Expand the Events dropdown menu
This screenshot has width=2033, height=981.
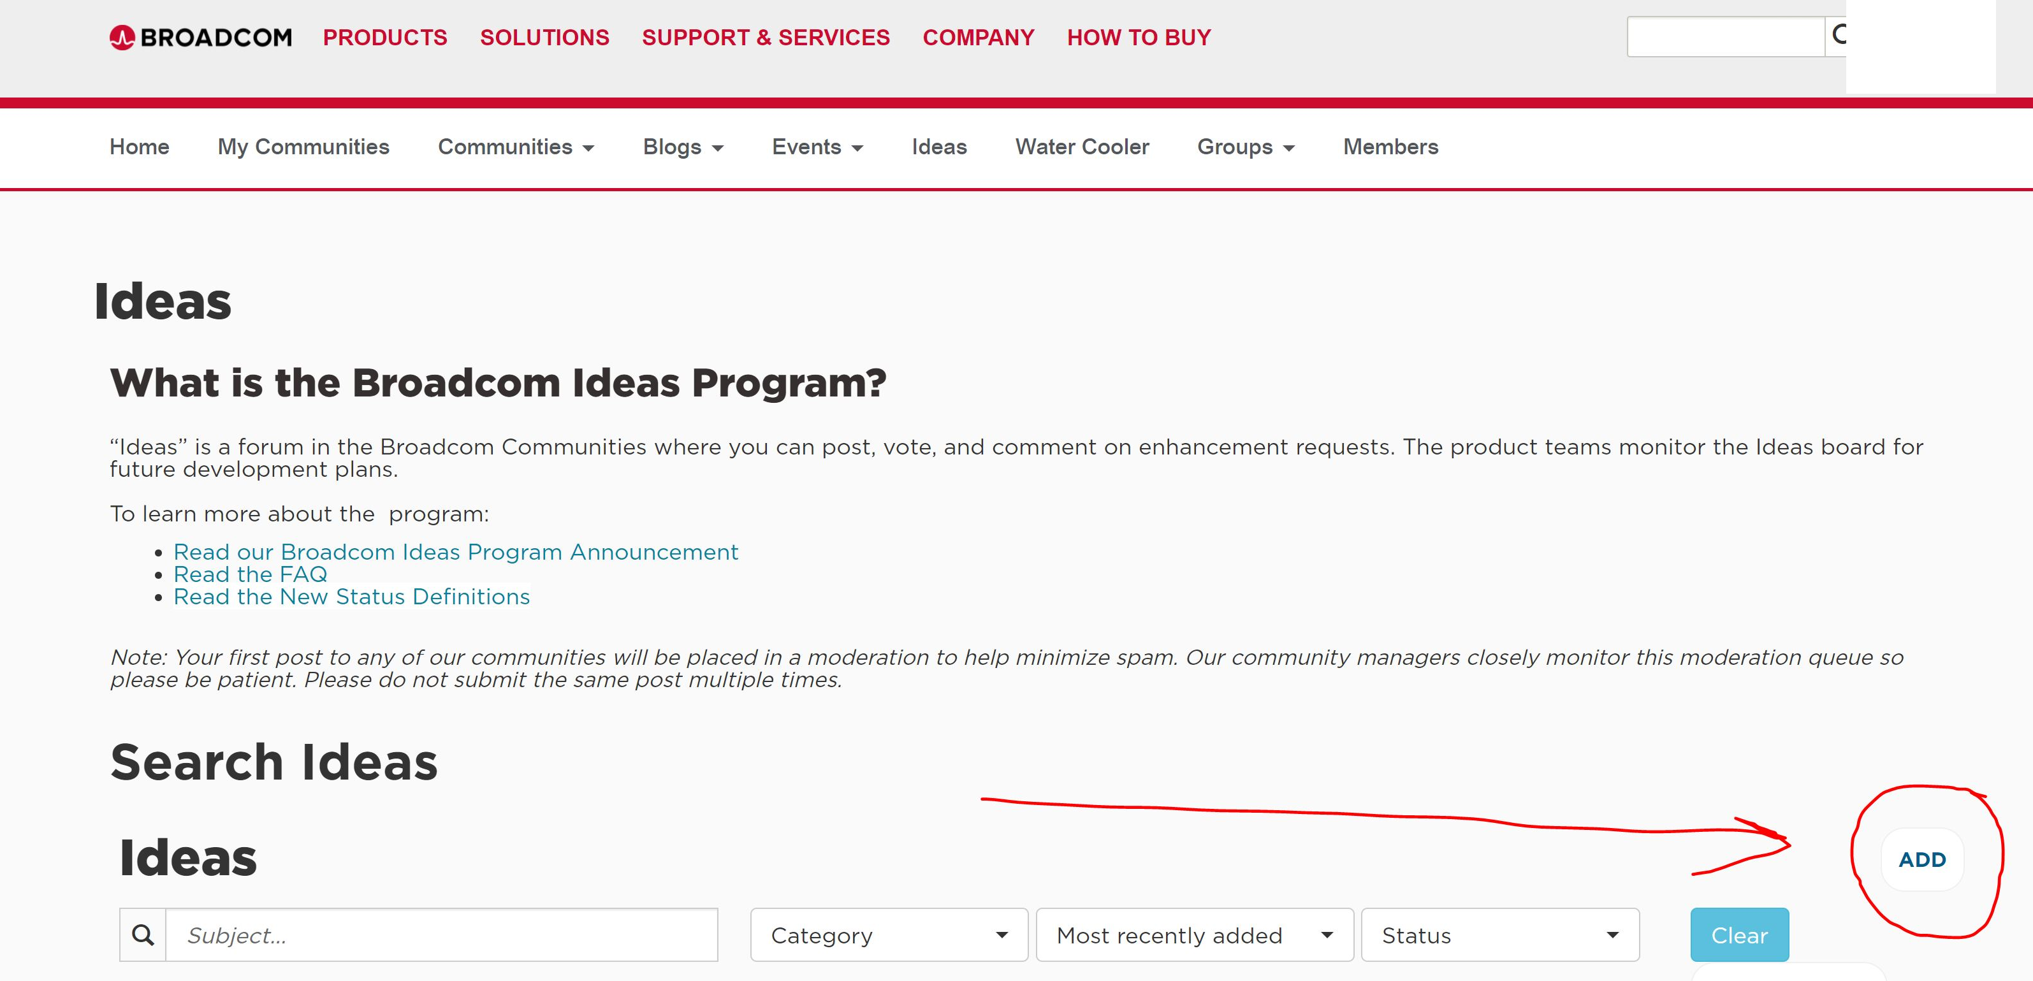pos(817,147)
